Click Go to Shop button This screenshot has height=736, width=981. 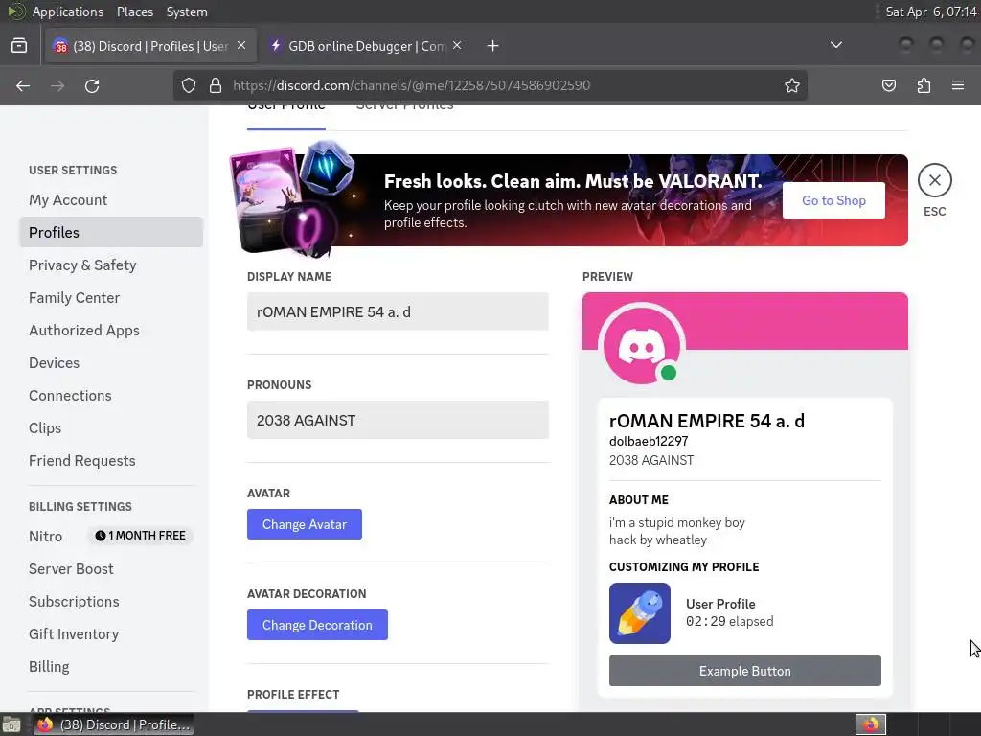[833, 200]
